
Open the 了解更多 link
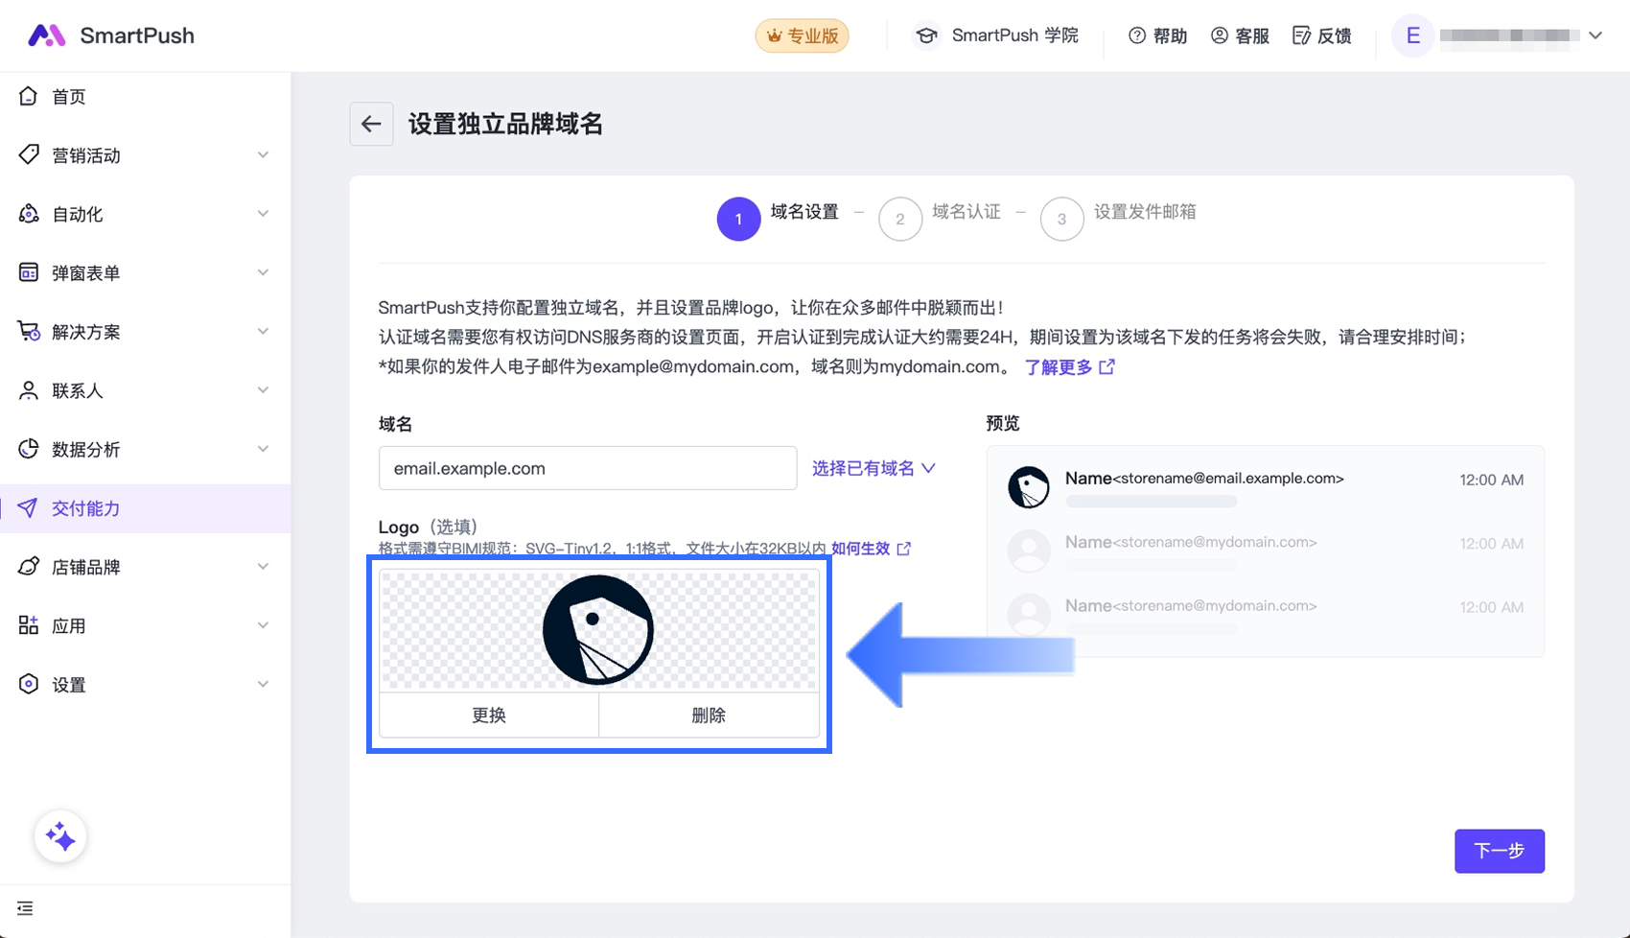1068,367
